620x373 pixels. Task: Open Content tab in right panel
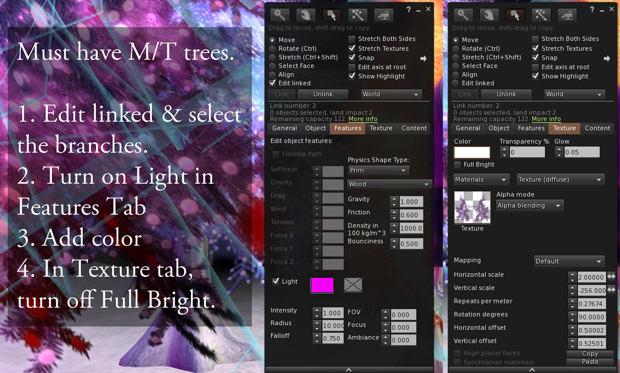pyautogui.click(x=597, y=128)
